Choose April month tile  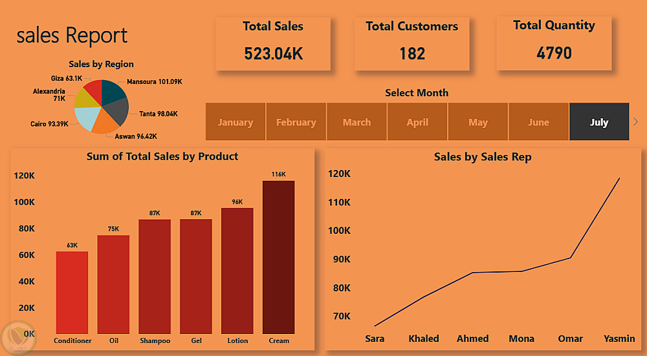(417, 122)
